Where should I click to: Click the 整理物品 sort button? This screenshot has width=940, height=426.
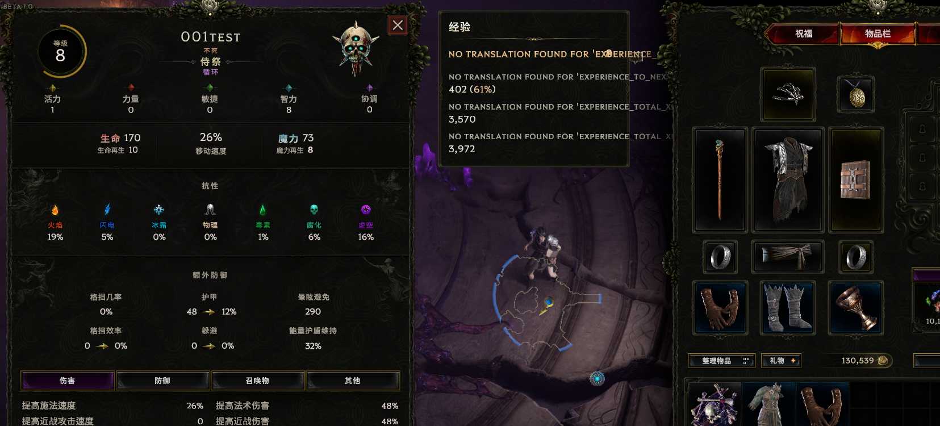click(721, 361)
